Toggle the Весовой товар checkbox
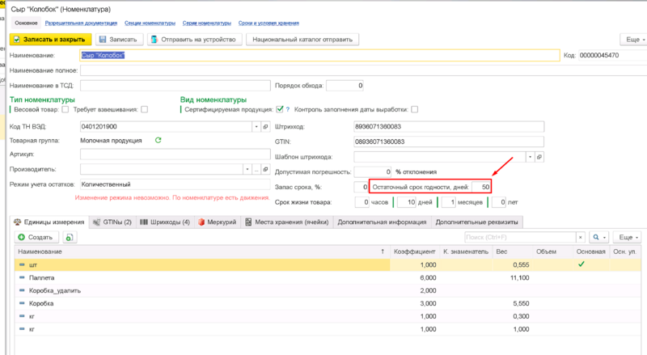 pos(66,109)
